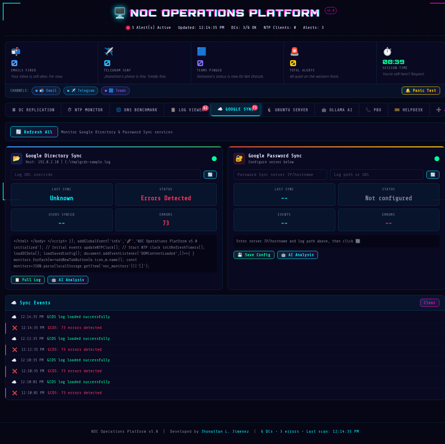Click the folder icon of Google Directory Sync

point(17,159)
